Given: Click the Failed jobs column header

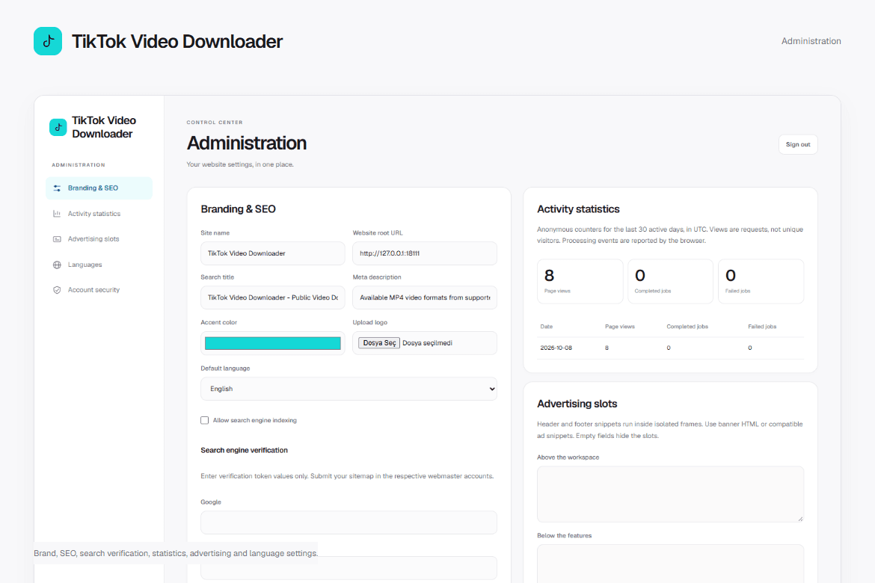Looking at the screenshot, I should tap(762, 327).
